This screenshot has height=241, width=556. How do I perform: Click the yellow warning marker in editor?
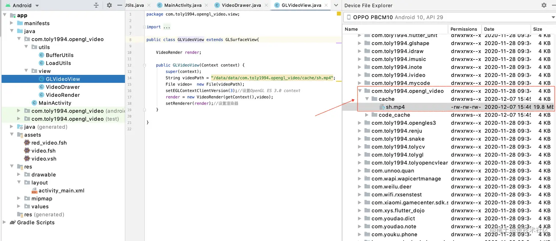339,14
